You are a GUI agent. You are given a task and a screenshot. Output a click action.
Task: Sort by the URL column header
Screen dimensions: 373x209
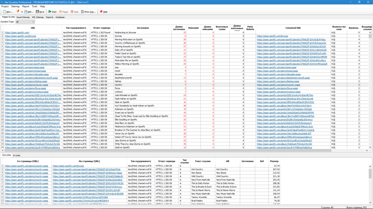pos(33,28)
